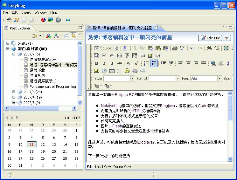Toggle Source view in editor toolbar

pos(103,48)
